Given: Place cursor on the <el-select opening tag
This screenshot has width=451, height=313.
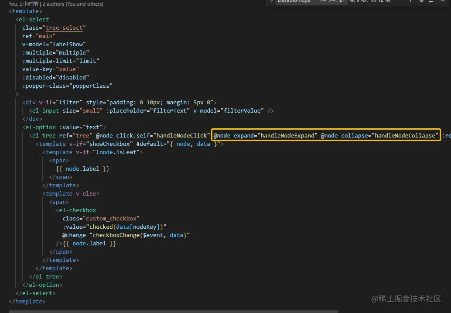Looking at the screenshot, I should point(32,19).
